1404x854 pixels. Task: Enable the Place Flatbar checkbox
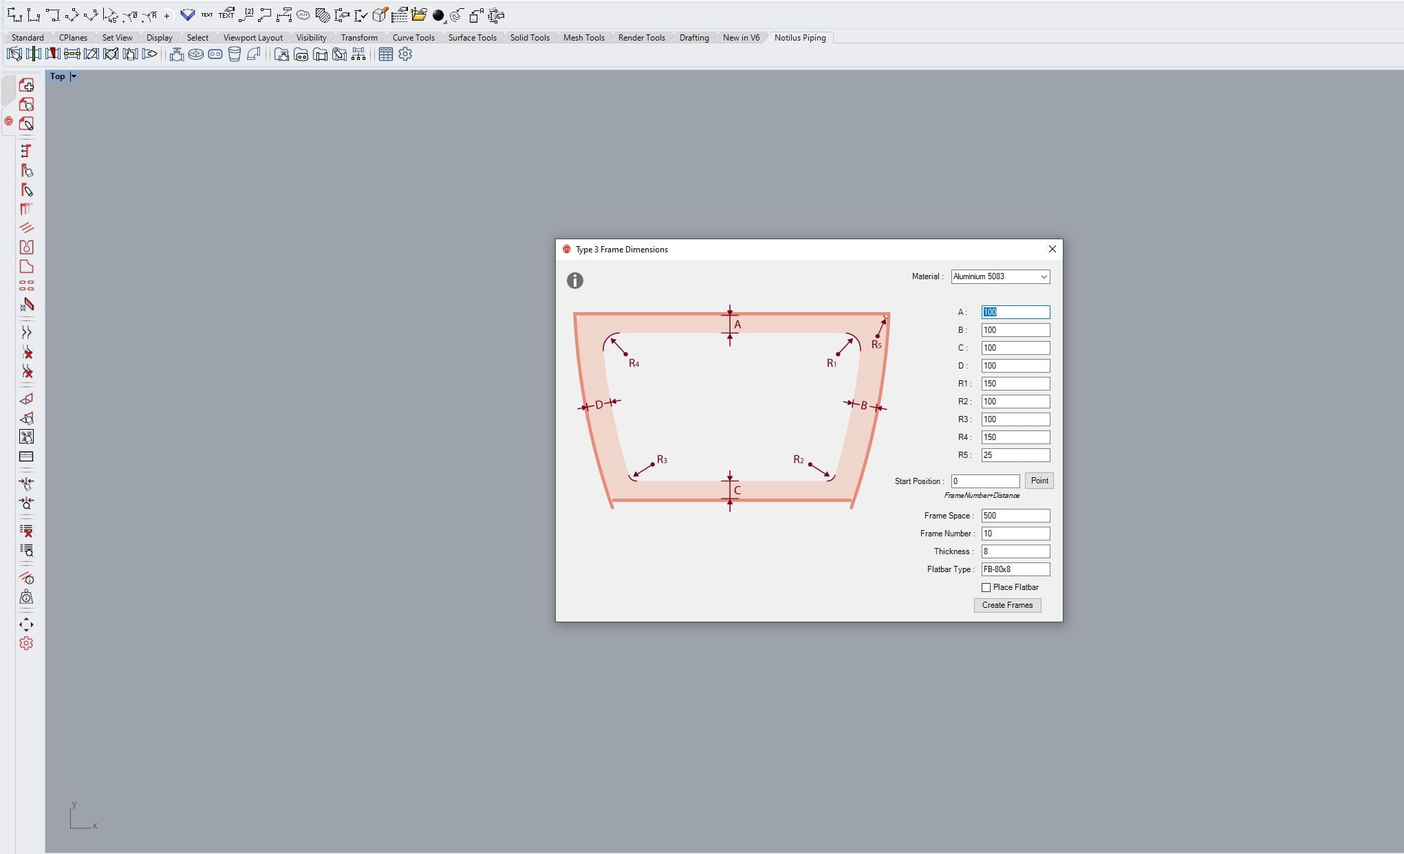tap(986, 587)
